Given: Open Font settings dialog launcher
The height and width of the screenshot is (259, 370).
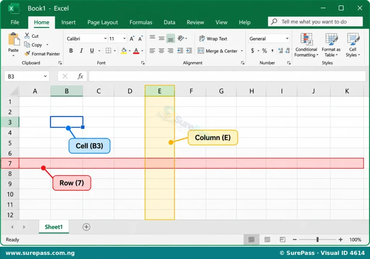Looking at the screenshot, I should coord(143,63).
